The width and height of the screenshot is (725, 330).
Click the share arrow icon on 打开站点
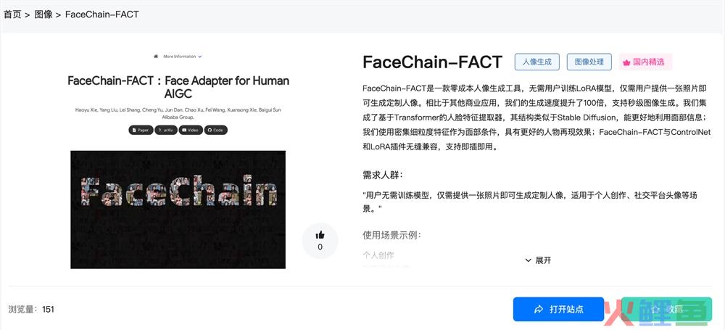(538, 309)
